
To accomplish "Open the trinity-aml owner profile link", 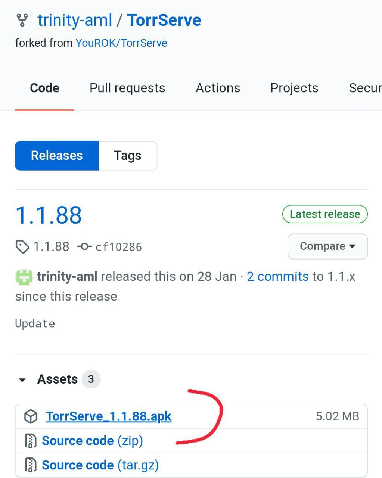I will pyautogui.click(x=75, y=20).
